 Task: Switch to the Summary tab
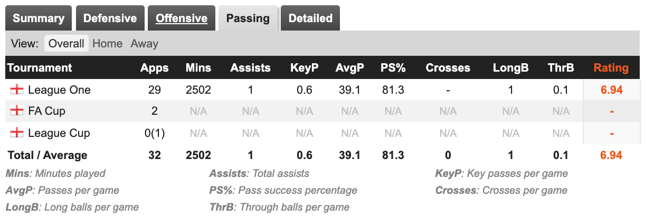(x=39, y=18)
